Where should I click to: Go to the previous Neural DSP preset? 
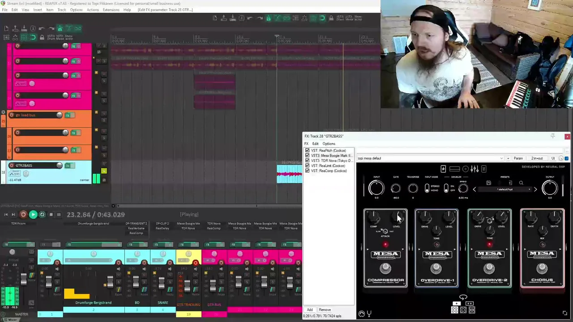pyautogui.click(x=475, y=190)
